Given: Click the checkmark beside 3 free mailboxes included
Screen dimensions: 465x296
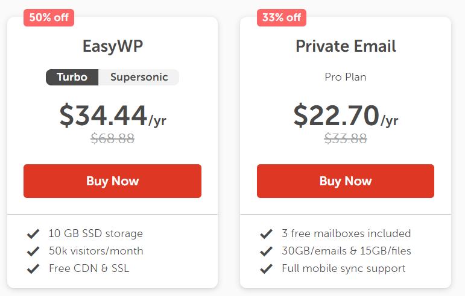Looking at the screenshot, I should click(267, 233).
